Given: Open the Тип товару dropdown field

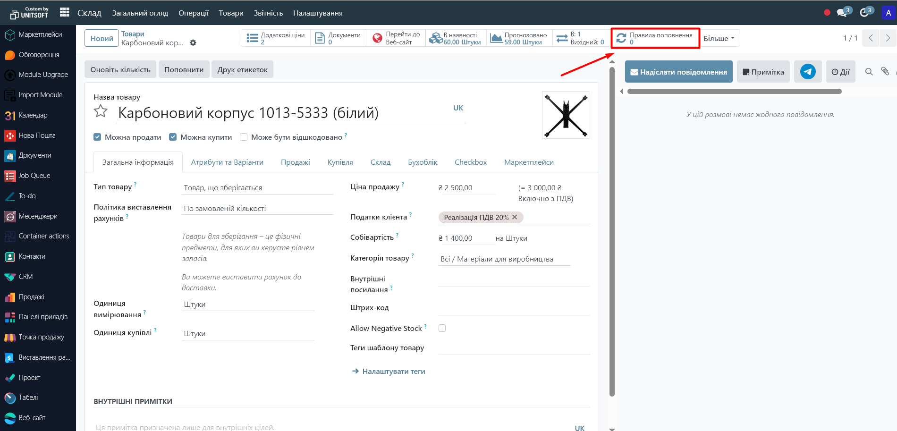Looking at the screenshot, I should [257, 188].
